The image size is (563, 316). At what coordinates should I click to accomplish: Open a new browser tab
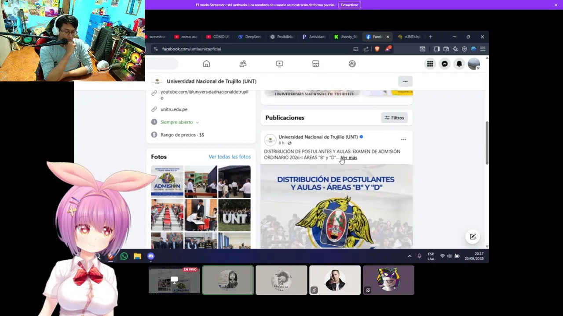click(431, 37)
